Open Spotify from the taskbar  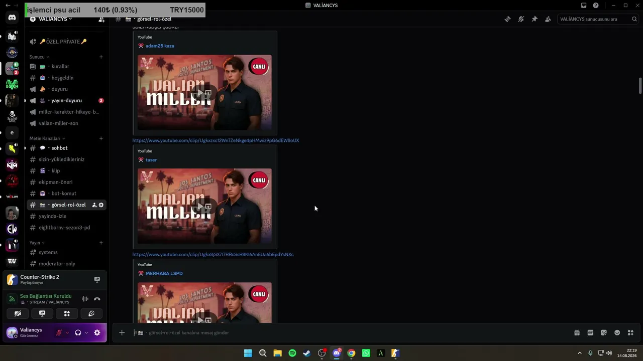(292, 353)
